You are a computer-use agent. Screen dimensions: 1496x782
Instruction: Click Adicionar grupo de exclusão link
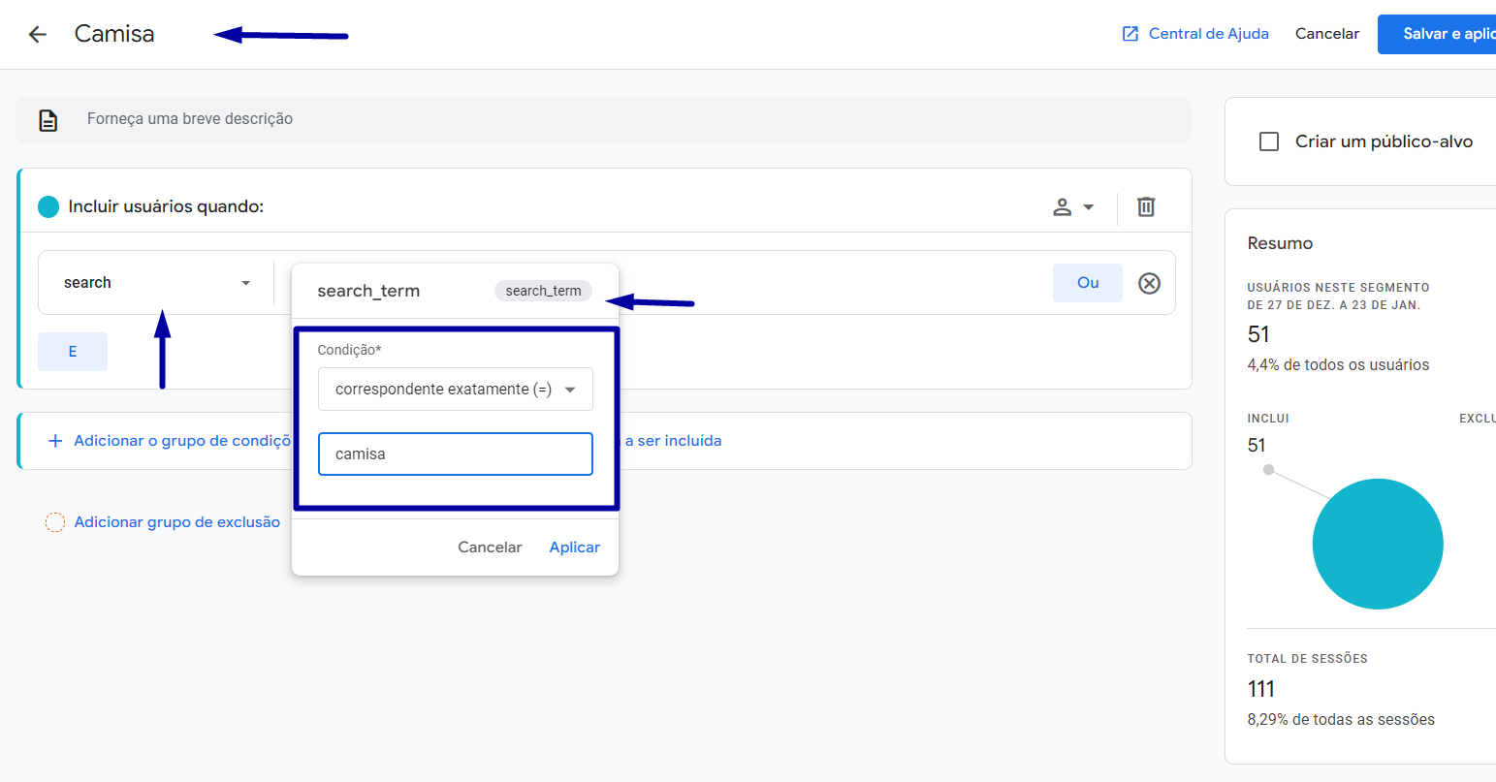(x=177, y=522)
